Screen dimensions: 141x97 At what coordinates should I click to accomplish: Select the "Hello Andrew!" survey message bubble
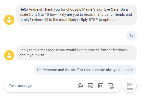(76, 15)
